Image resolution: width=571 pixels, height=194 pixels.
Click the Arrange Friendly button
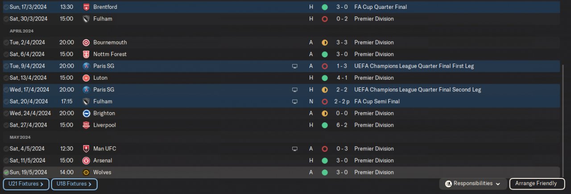point(536,184)
